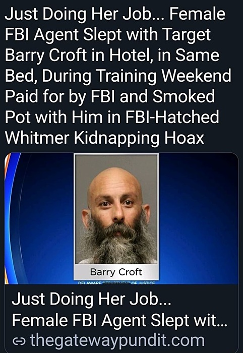Click the 'Barry Croft' name caption under the photo
The width and height of the screenshot is (243, 353).
click(116, 272)
